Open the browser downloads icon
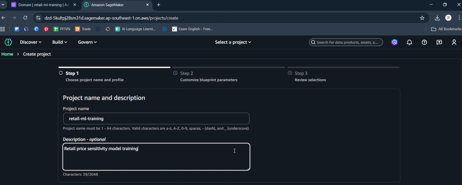Image resolution: width=462 pixels, height=185 pixels. pos(437,18)
